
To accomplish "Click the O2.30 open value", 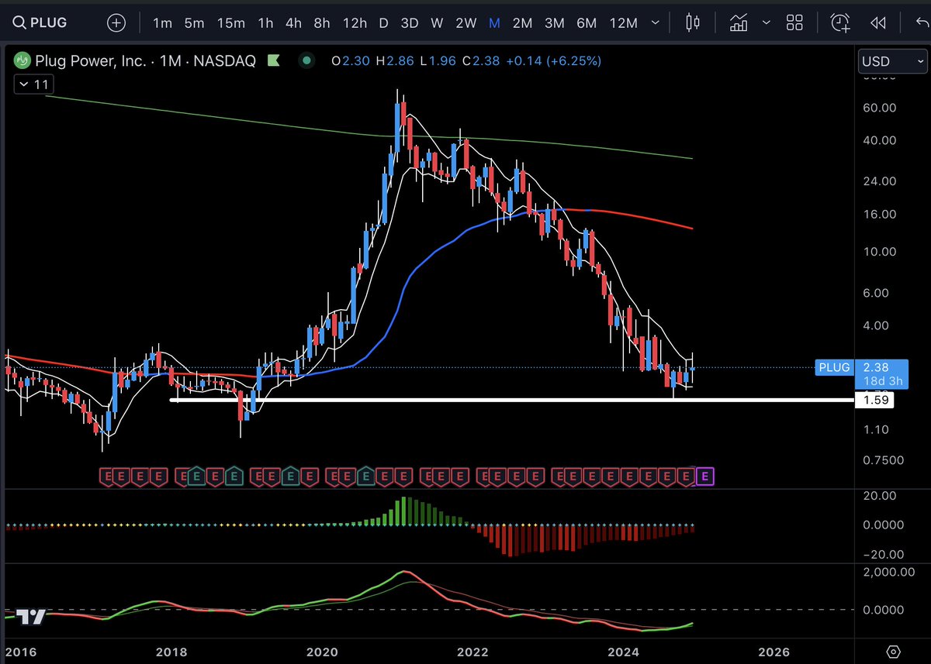I will 349,60.
